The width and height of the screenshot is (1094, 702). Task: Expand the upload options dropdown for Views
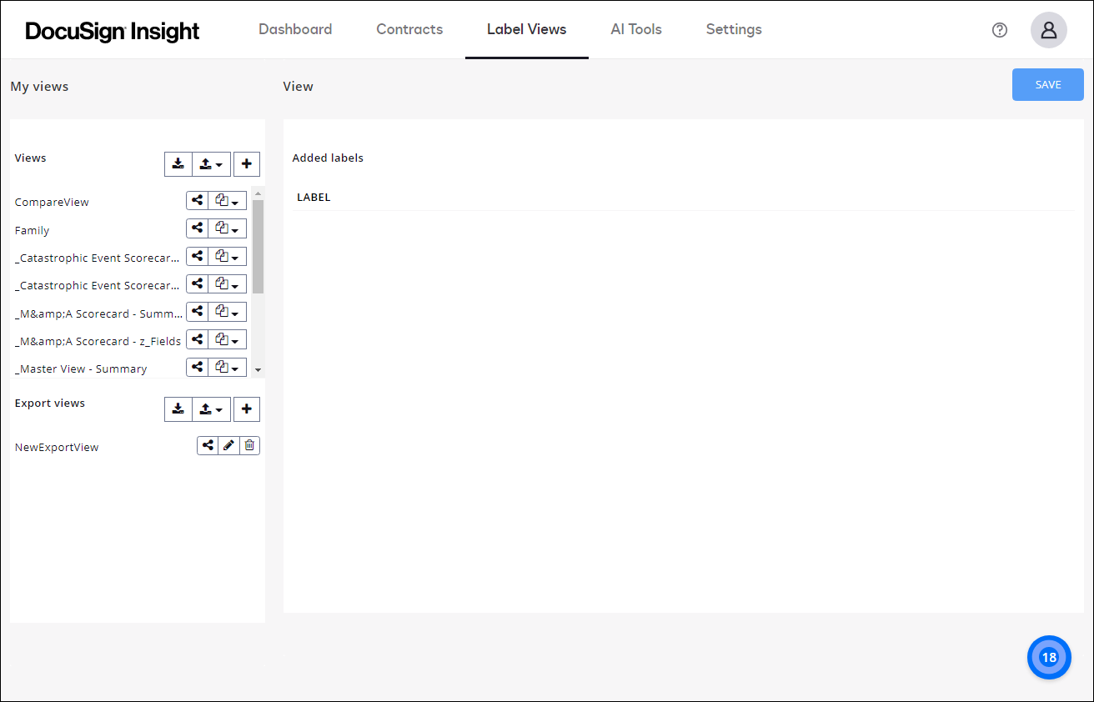219,163
